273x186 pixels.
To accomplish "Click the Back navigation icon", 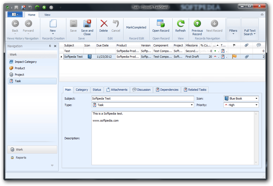I will click(x=15, y=24).
